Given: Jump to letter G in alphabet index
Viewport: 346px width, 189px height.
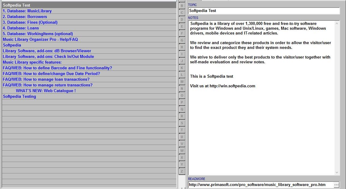Looking at the screenshot, I should (x=182, y=40).
